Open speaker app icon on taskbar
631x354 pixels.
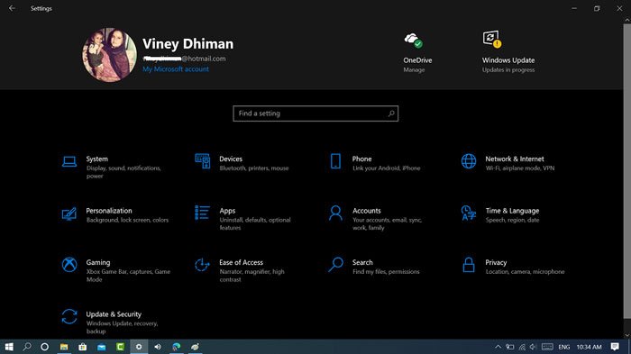pyautogui.click(x=158, y=347)
